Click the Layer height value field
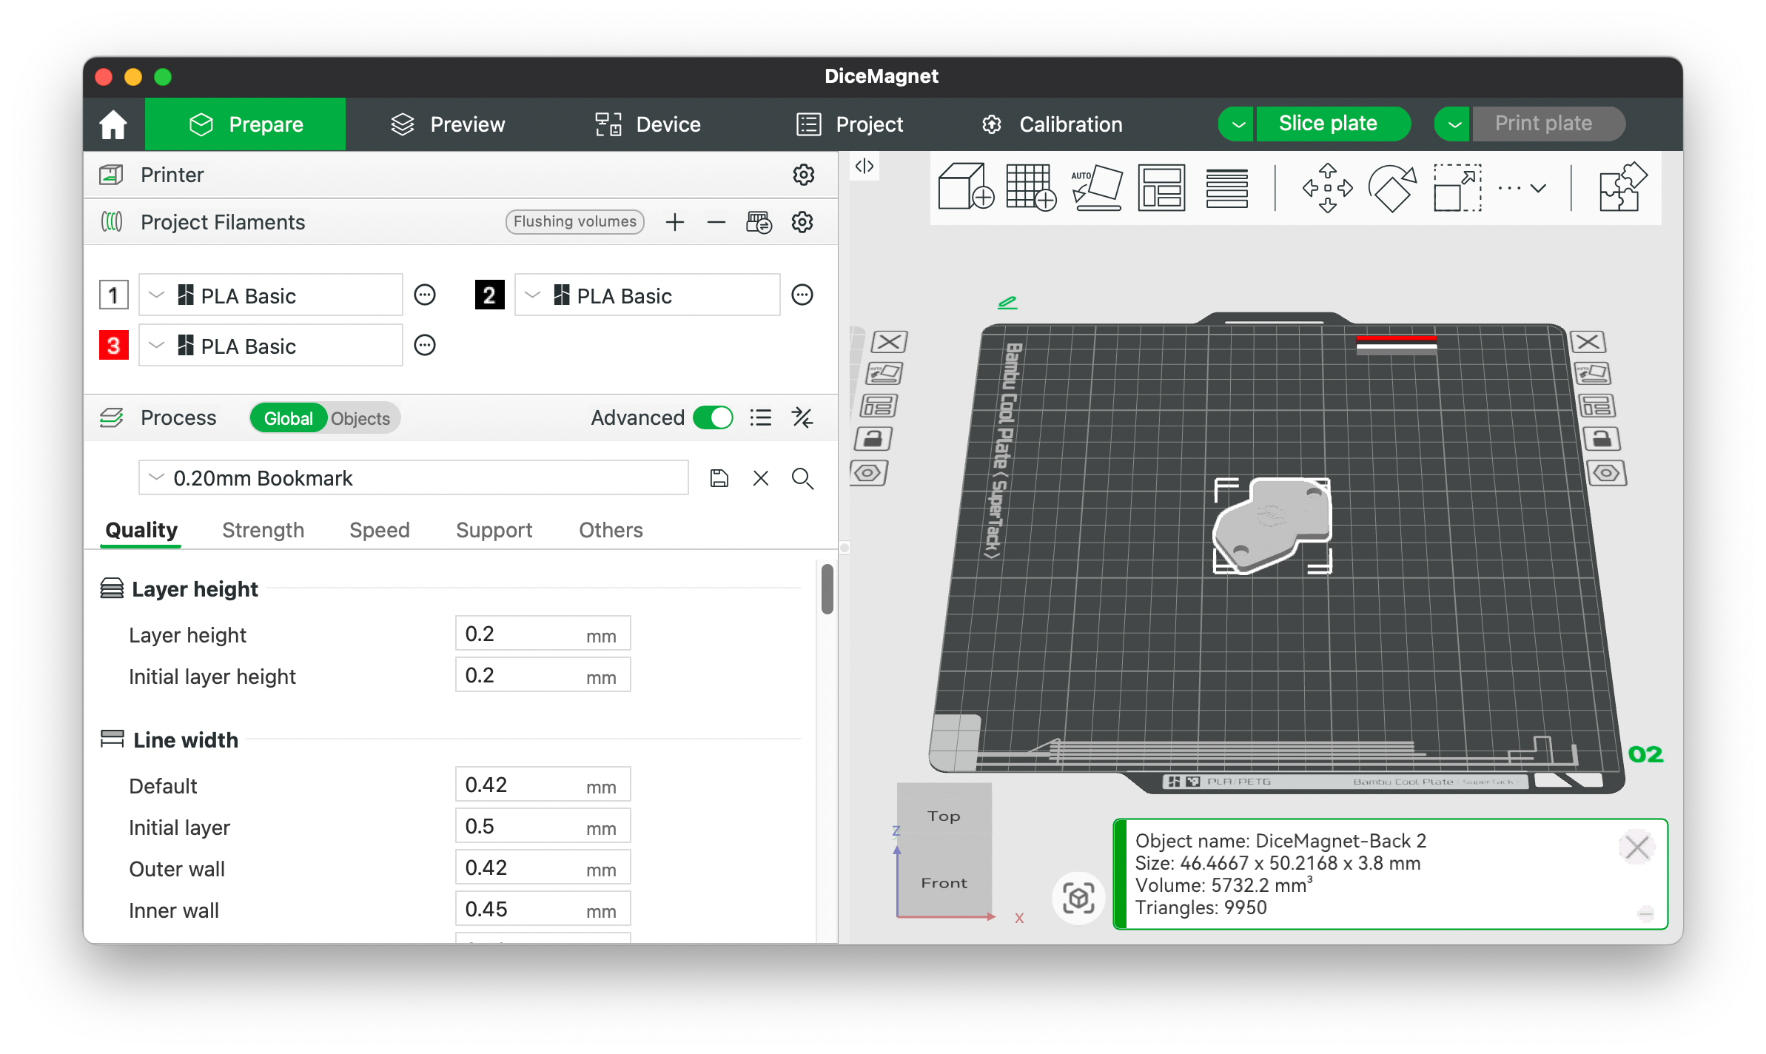1766x1054 pixels. point(543,634)
